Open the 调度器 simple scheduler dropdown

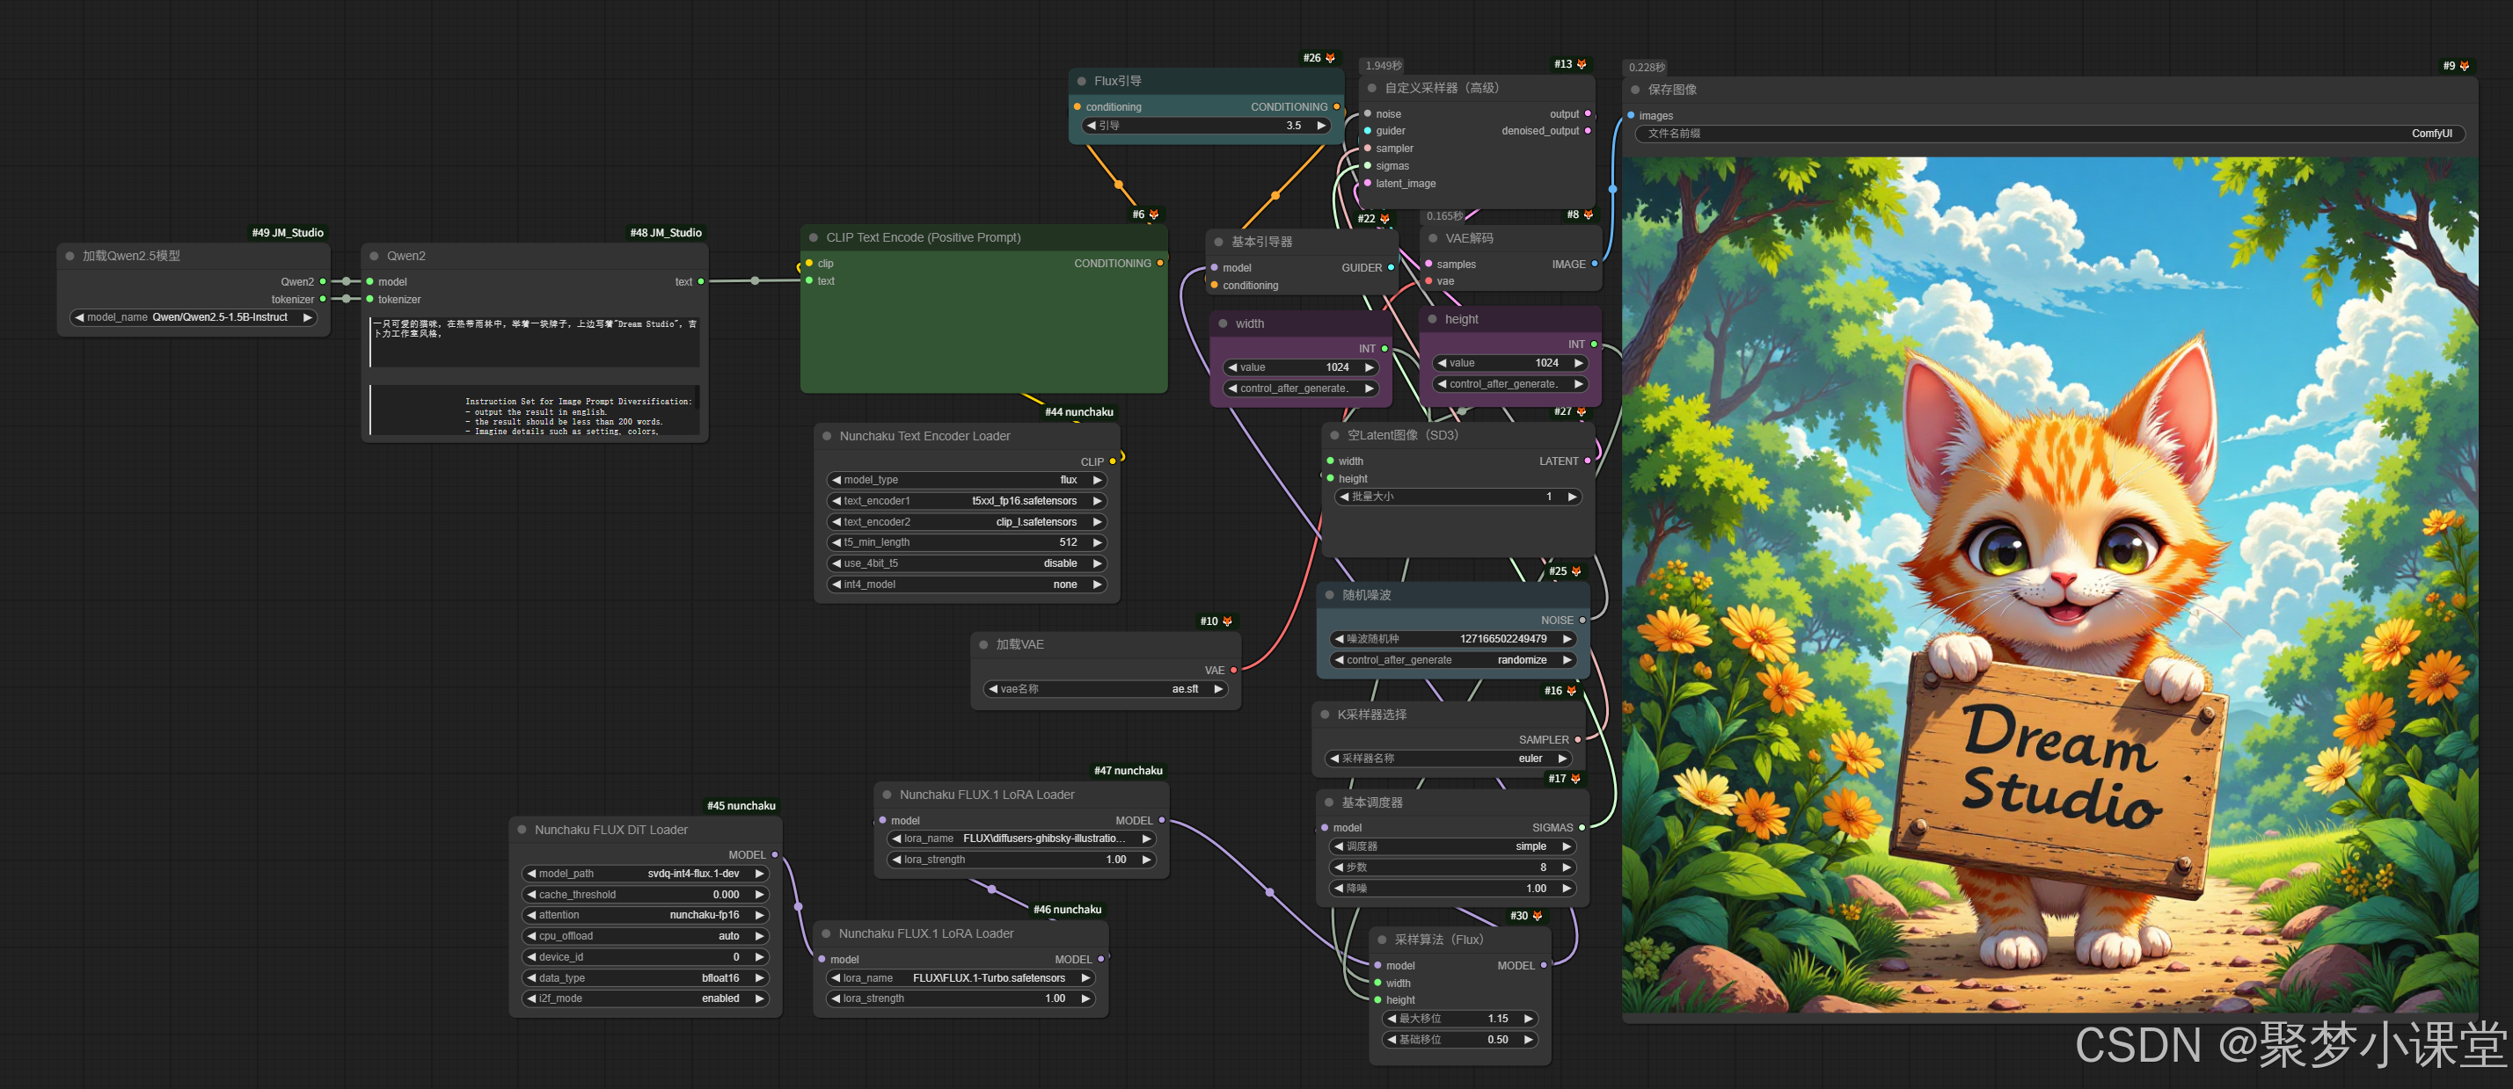[1454, 846]
